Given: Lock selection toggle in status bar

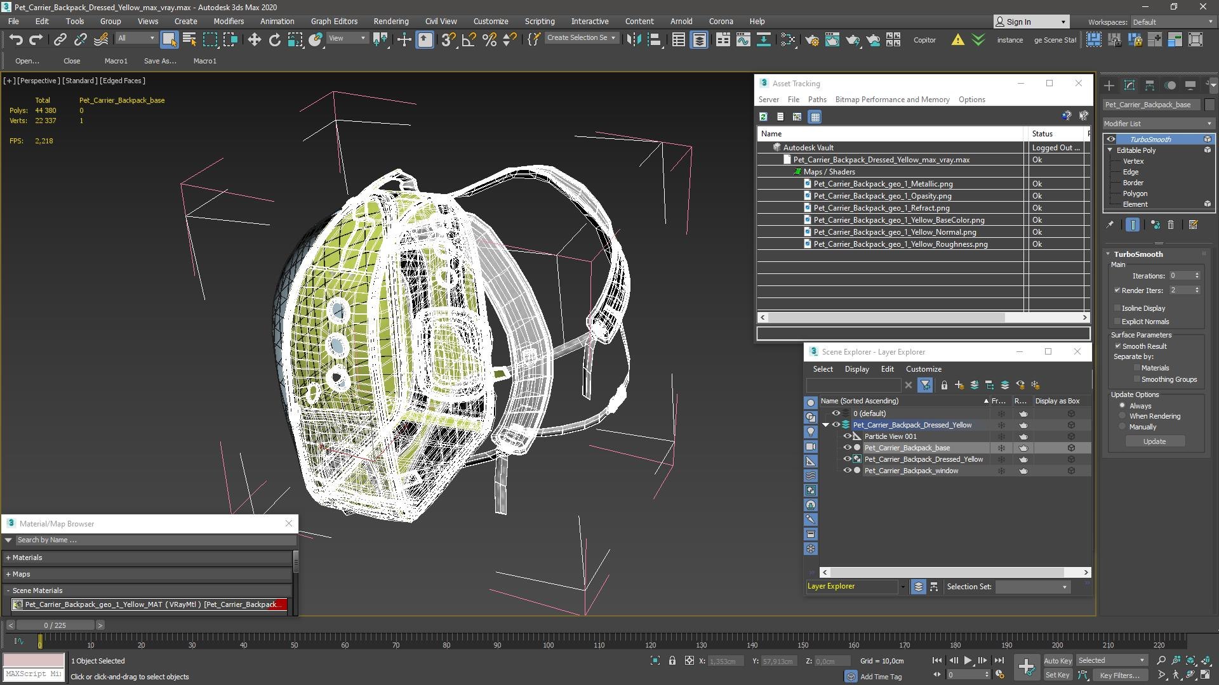Looking at the screenshot, I should click(x=672, y=661).
